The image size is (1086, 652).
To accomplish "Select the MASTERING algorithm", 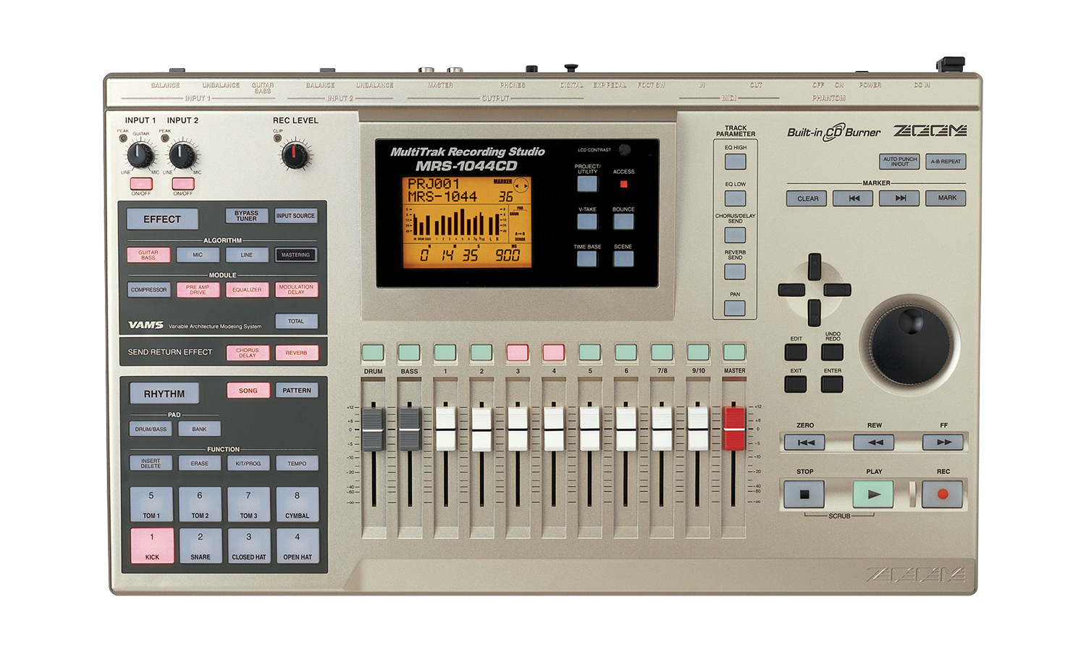I will [x=295, y=255].
